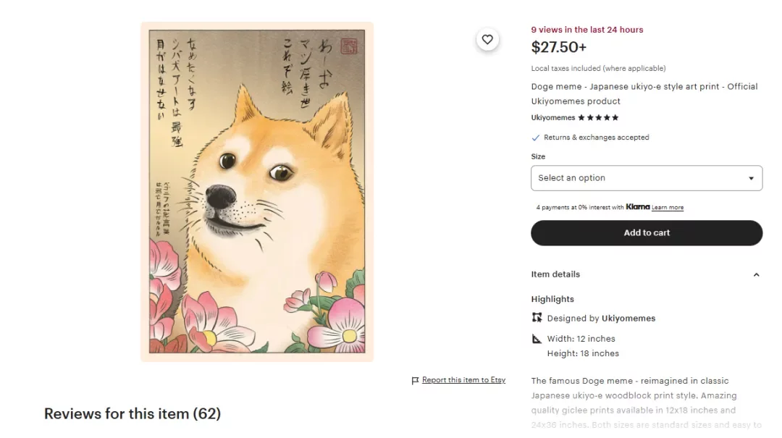This screenshot has height=438, width=782.
Task: Open the Klarna Learn more link
Action: click(667, 207)
